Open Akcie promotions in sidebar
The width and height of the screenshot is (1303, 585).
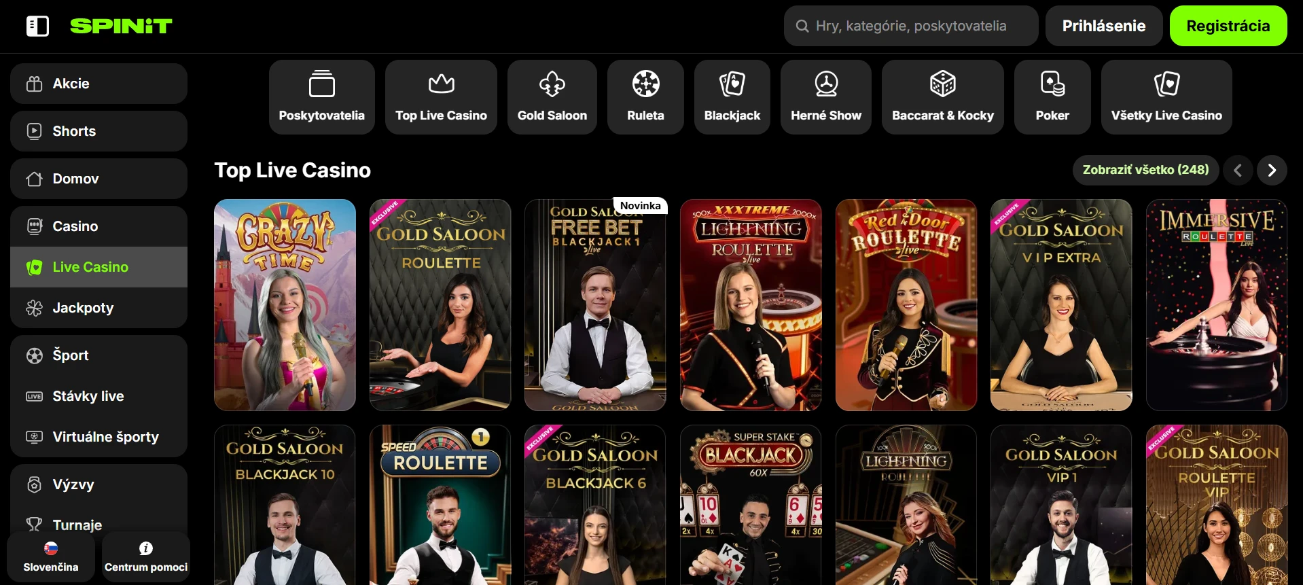pos(99,84)
